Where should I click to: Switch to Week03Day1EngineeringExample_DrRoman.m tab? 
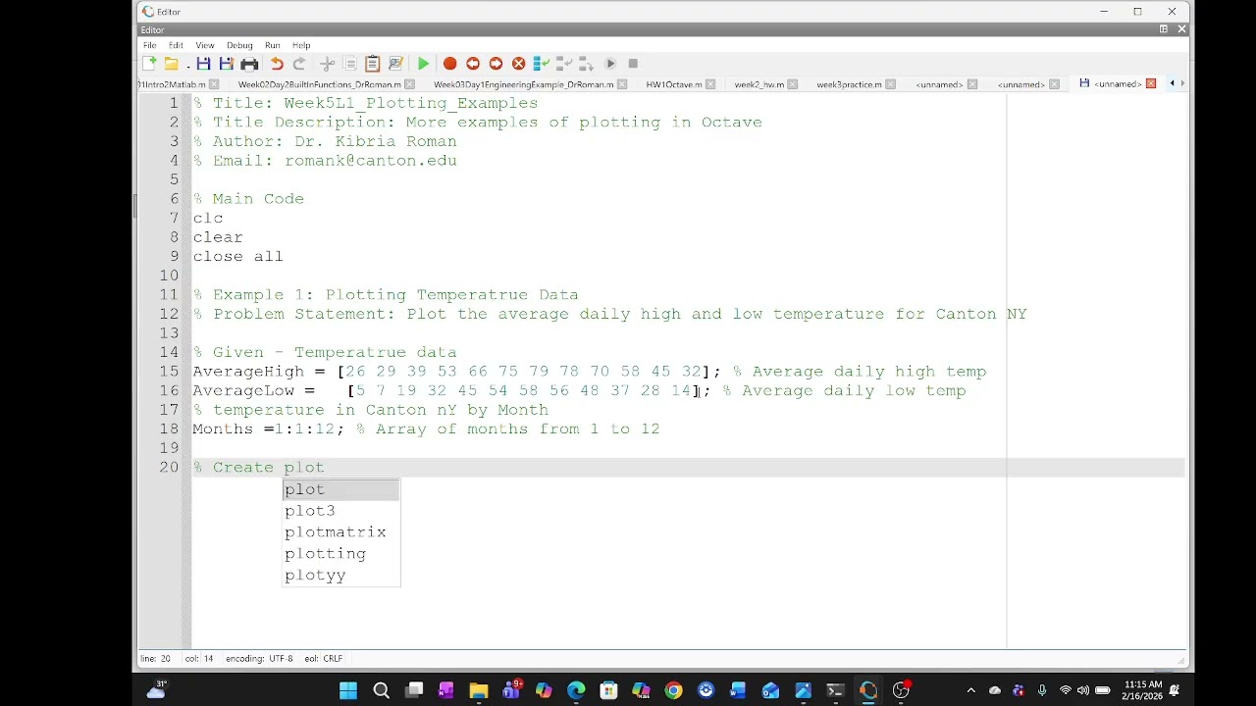524,84
